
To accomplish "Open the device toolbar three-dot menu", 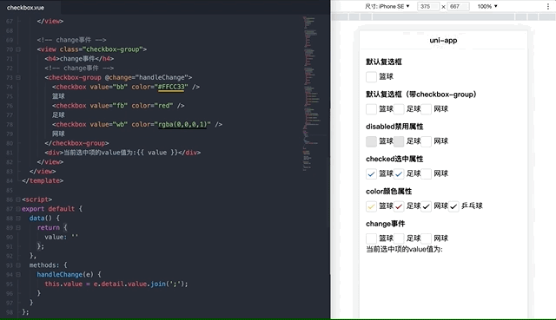I will tap(548, 6).
